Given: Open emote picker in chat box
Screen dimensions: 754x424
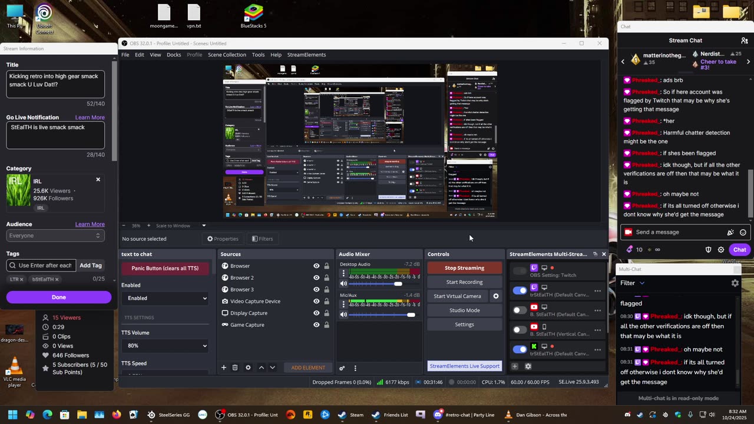Looking at the screenshot, I should pos(743,232).
